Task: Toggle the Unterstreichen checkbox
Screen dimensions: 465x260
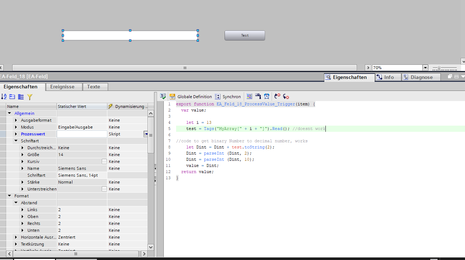Action: click(x=104, y=189)
